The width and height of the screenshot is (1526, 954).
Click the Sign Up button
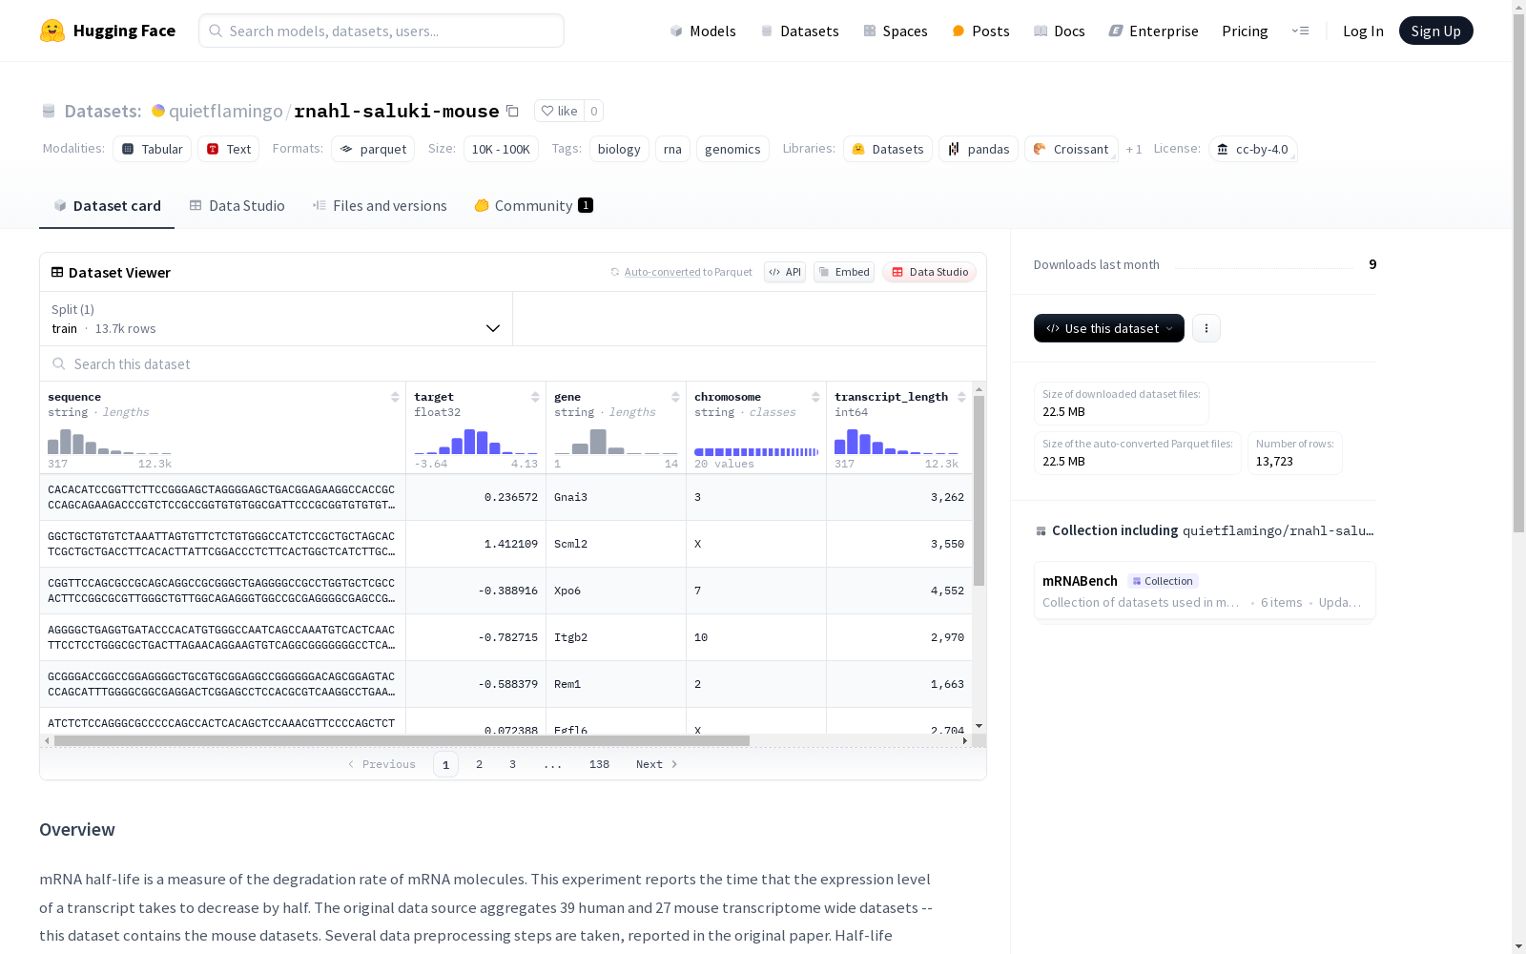coord(1435,31)
